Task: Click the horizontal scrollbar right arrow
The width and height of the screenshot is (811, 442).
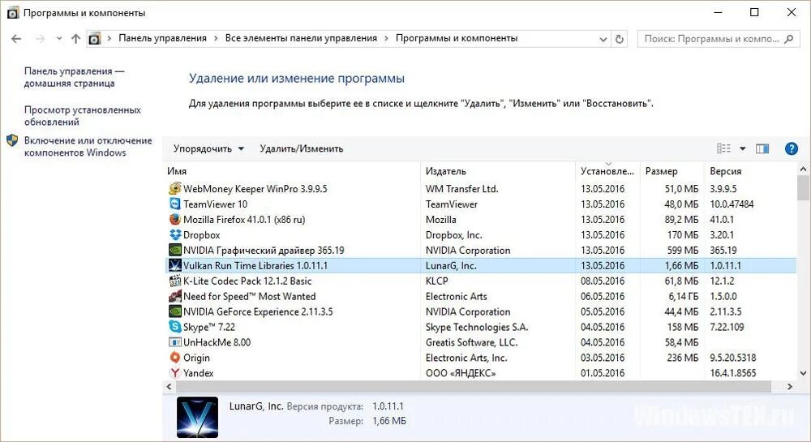Action: [x=789, y=386]
